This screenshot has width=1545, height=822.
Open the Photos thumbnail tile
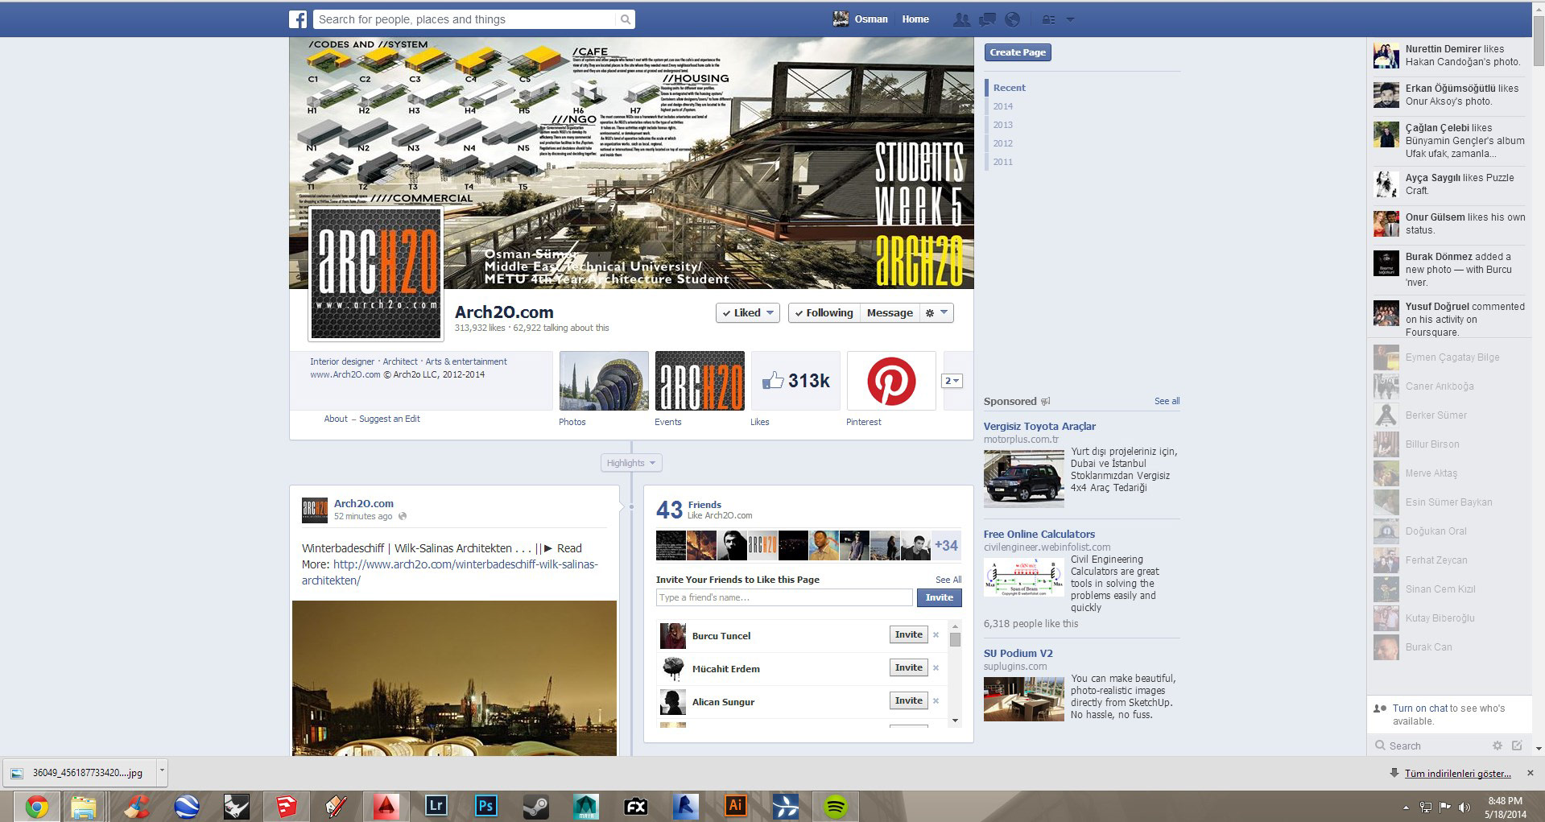pos(604,381)
